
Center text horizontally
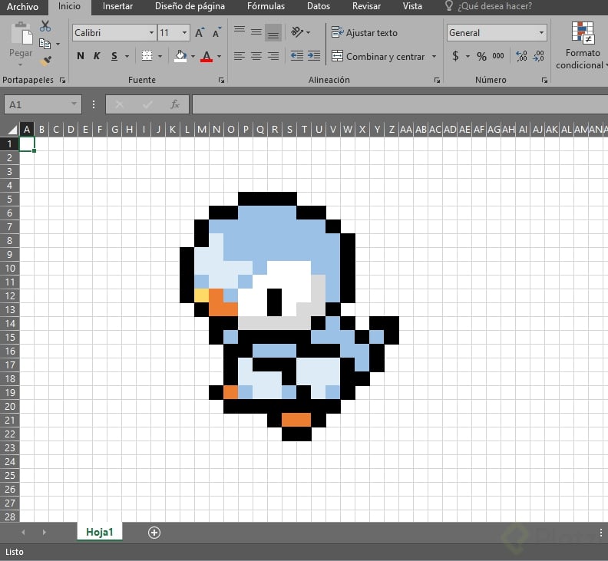(256, 56)
